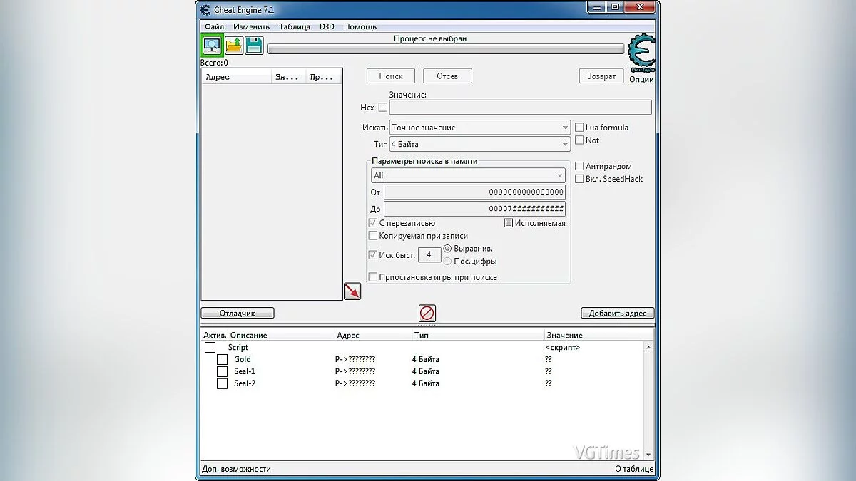This screenshot has width=856, height=481.
Task: Activate the Seal-2 entry checkbox
Action: [222, 383]
